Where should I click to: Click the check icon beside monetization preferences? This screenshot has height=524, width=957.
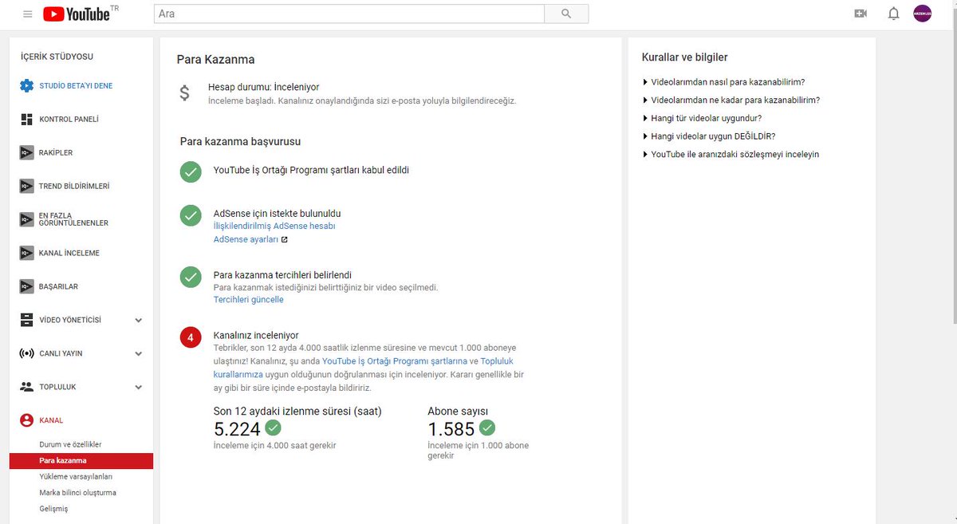pos(191,277)
